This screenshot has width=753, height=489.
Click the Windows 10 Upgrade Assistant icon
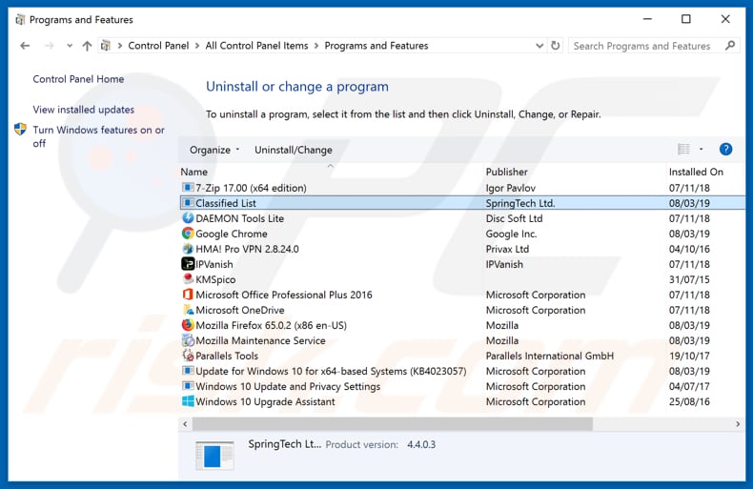pyautogui.click(x=188, y=401)
